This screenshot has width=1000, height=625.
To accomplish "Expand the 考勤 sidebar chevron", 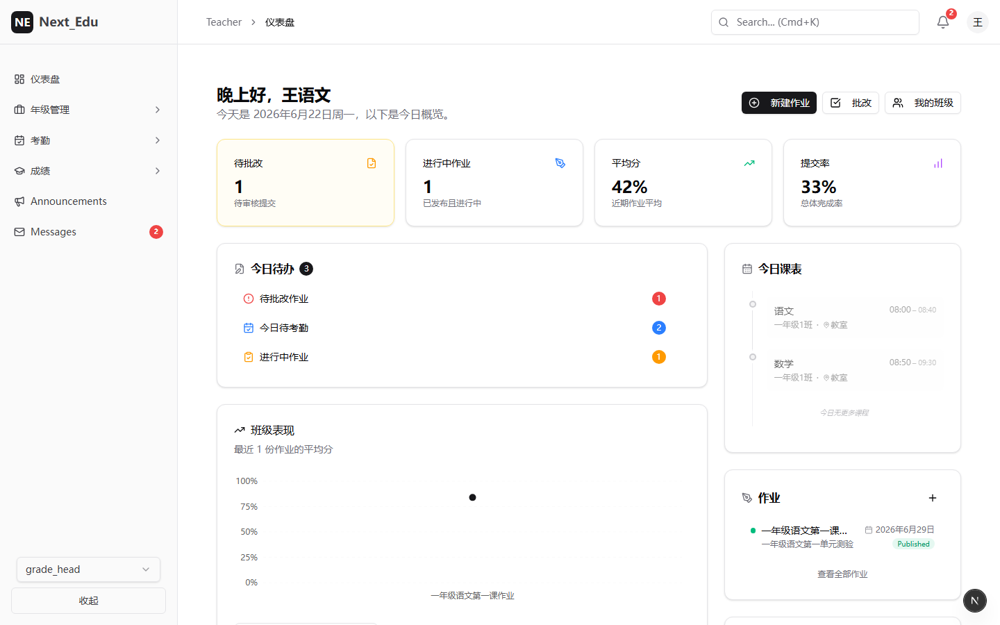I will tap(158, 140).
